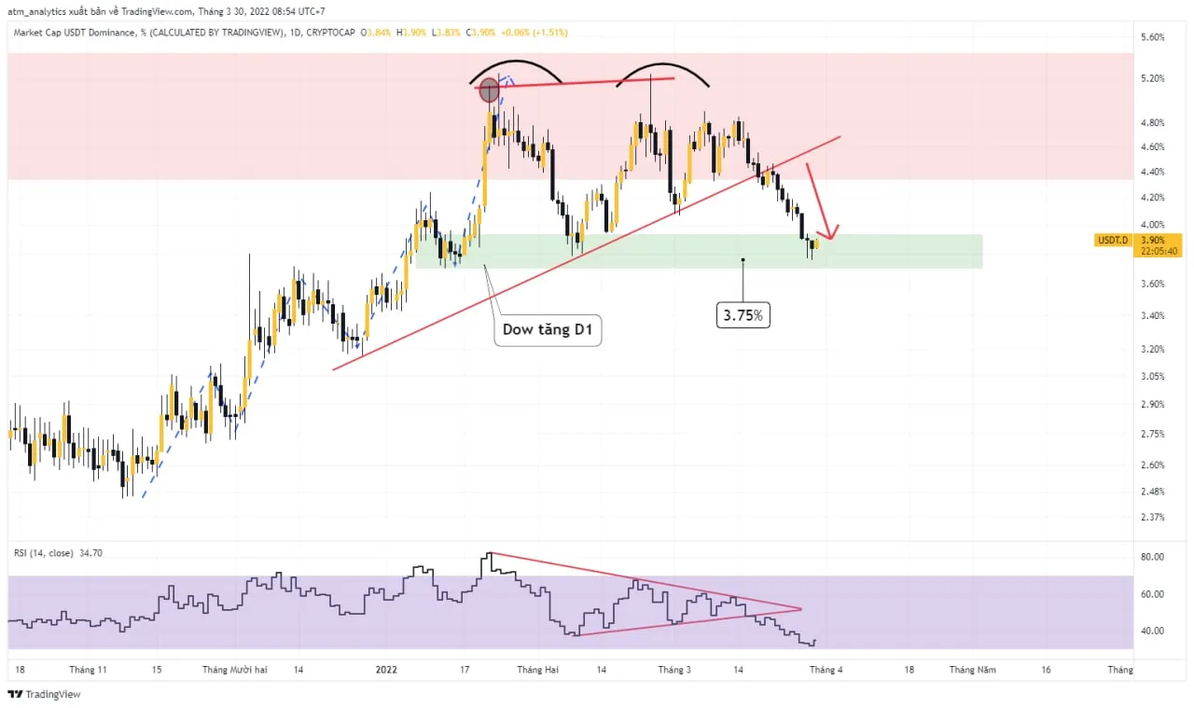Click the 2.48% price axis label

(1151, 492)
